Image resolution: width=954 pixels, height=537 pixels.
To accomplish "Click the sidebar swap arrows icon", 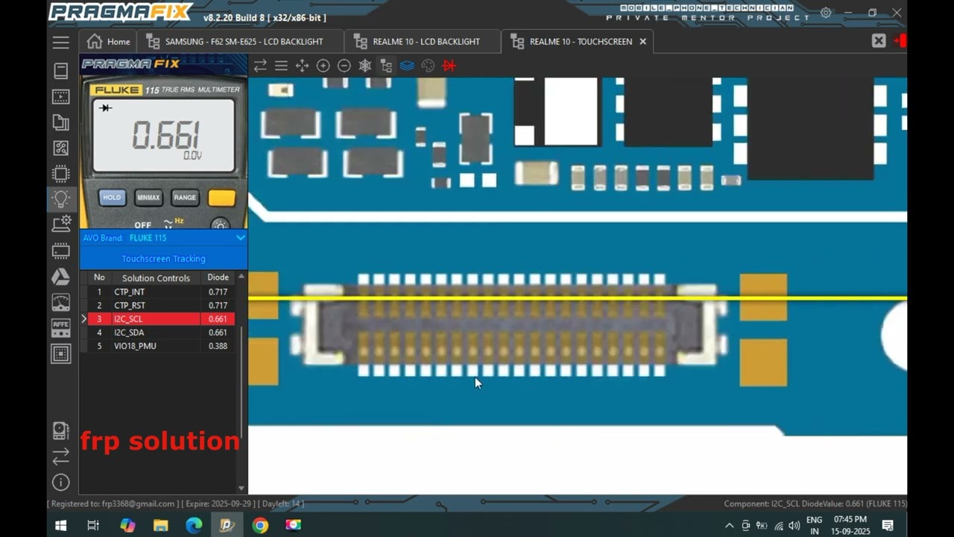I will pyautogui.click(x=61, y=456).
